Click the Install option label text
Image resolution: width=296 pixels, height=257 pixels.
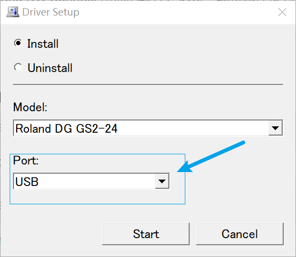(43, 44)
